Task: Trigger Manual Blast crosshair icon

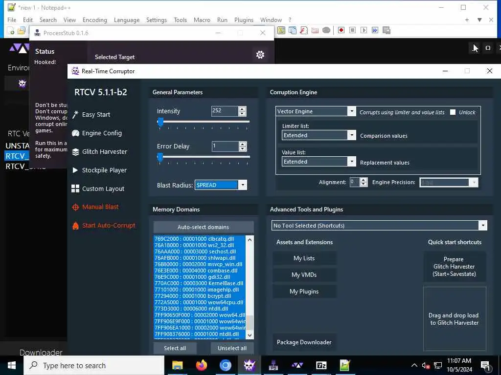Action: coord(75,207)
